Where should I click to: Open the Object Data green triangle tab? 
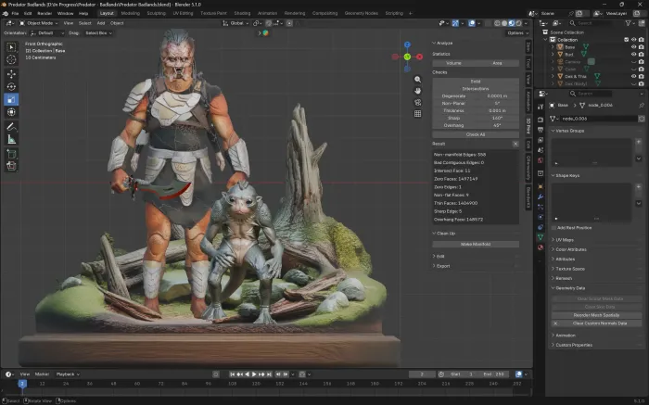pos(541,237)
